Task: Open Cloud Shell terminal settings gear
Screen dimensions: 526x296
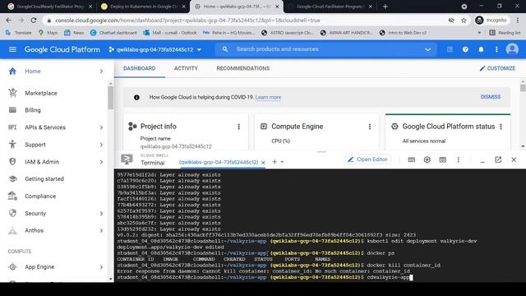Action: (427, 160)
